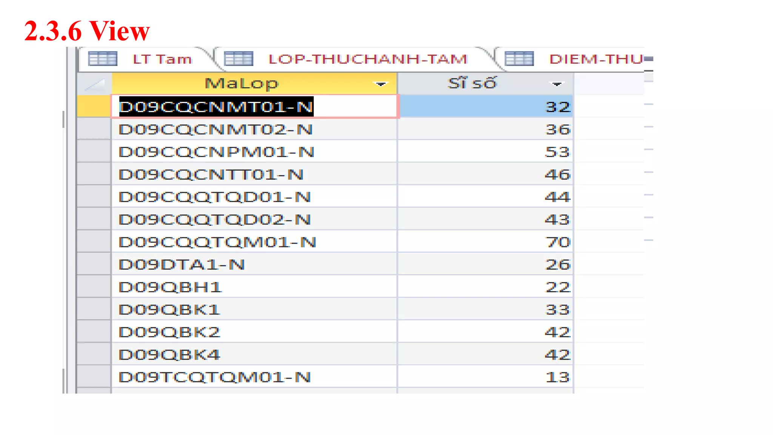Viewport: 773px width, 435px height.
Task: Click the select-all corner box of datasheet
Action: click(x=94, y=83)
